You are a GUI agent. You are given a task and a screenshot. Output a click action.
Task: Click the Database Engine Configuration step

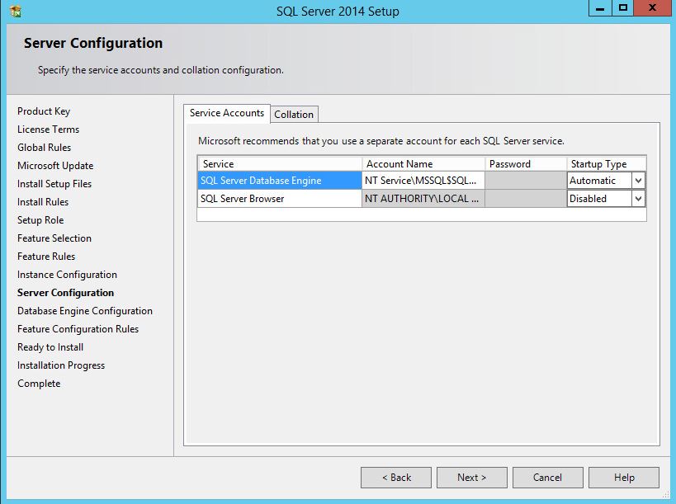(x=85, y=311)
